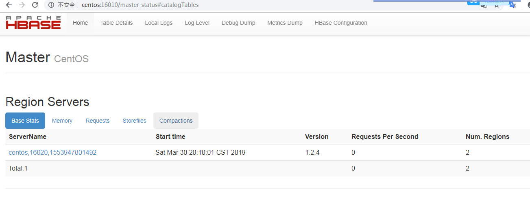530x199 pixels.
Task: Click the Master CentOS heading
Action: [47, 57]
